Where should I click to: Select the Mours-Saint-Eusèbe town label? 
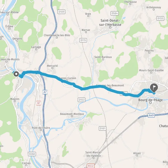151,70
